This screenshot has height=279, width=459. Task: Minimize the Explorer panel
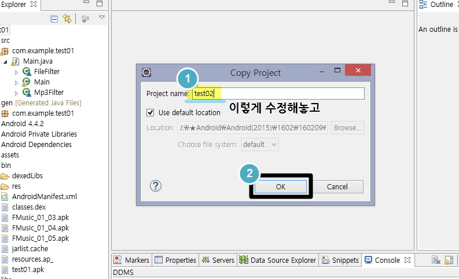click(x=86, y=2)
